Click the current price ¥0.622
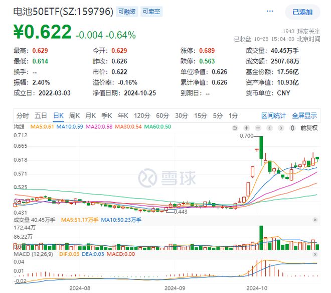Image resolution: width=331 pixels, height=293 pixels. click(43, 32)
